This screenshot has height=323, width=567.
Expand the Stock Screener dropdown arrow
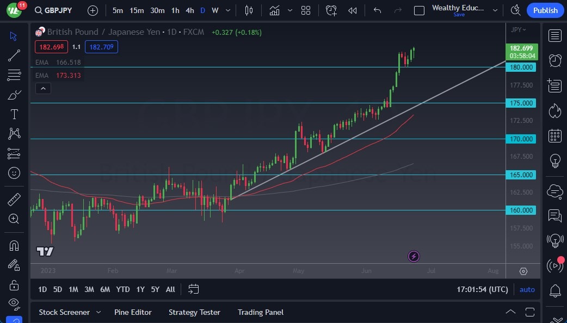pyautogui.click(x=98, y=312)
